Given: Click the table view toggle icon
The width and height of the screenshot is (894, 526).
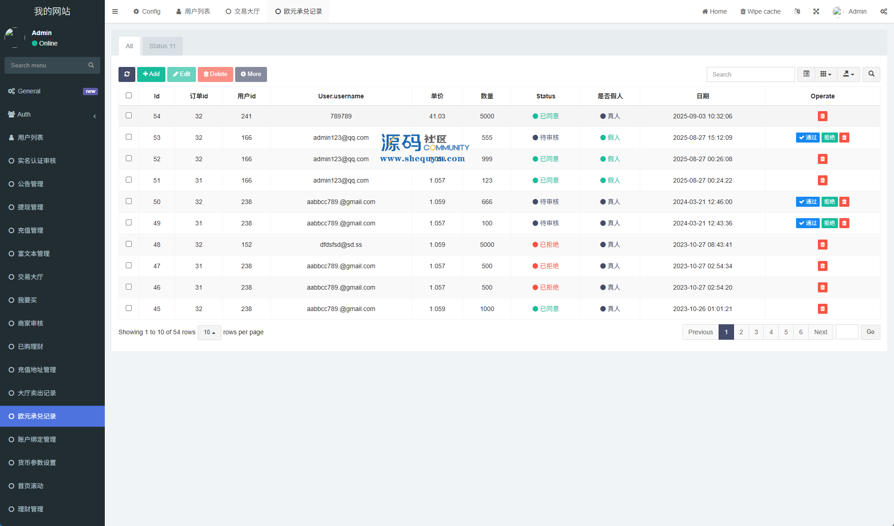Looking at the screenshot, I should [806, 74].
